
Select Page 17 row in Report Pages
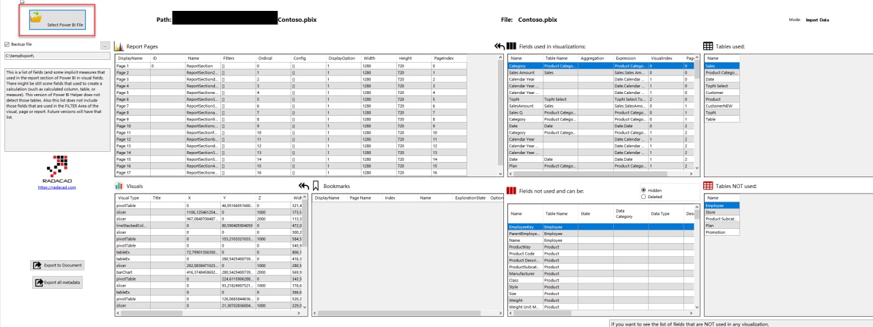(291, 172)
